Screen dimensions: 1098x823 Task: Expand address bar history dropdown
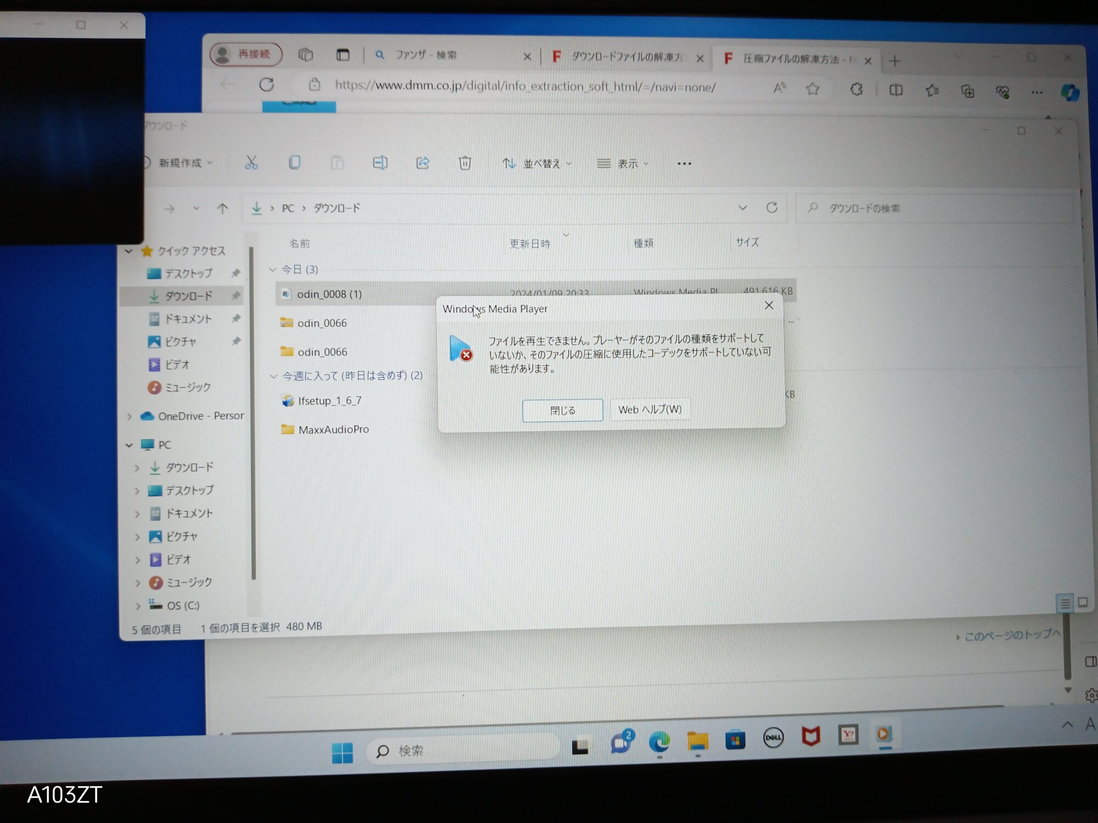click(742, 207)
